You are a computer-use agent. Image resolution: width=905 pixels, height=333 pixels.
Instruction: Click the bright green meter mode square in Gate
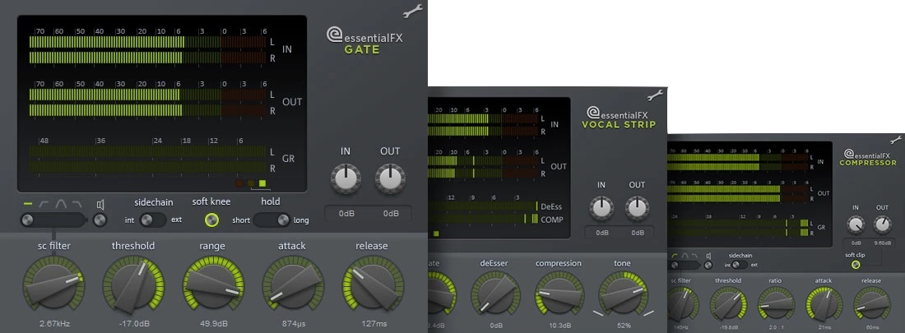pos(262,183)
